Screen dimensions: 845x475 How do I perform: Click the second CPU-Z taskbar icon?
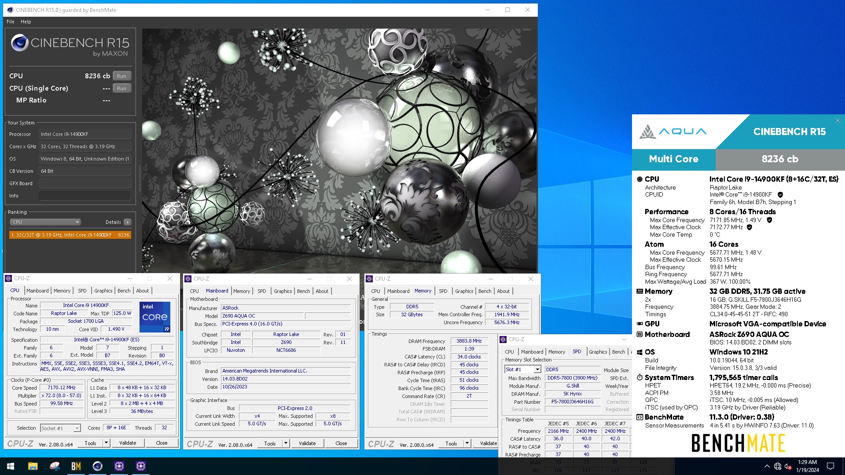(141, 466)
